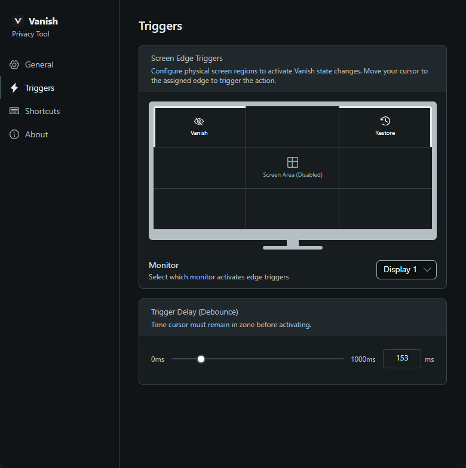Click the 'Restore' label in top-right zone
466x468 pixels.
click(x=385, y=133)
